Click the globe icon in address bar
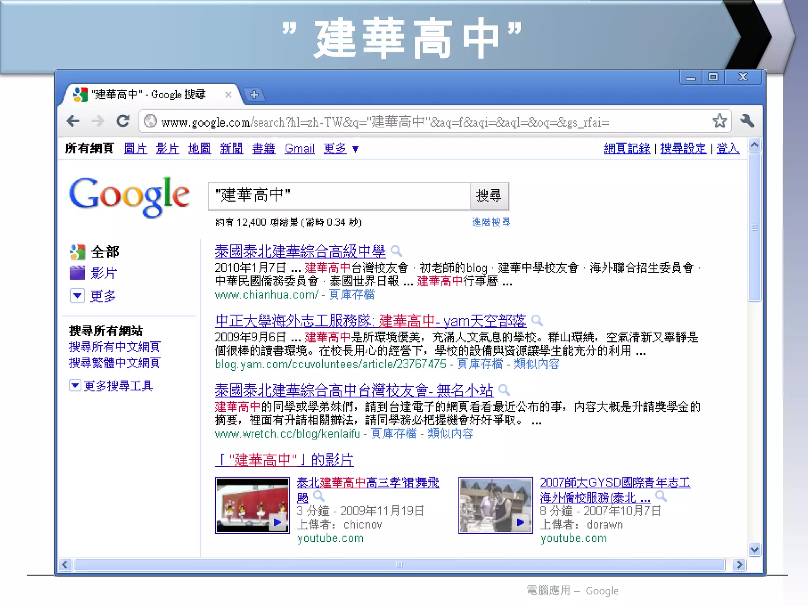808x606 pixels. point(150,121)
